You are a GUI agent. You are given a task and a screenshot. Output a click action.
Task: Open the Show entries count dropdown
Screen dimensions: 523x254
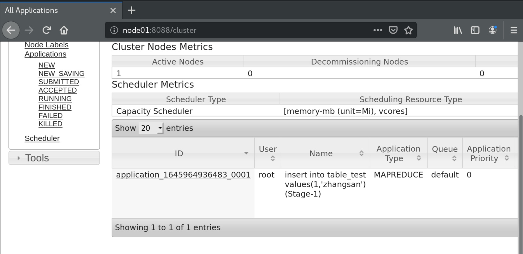(x=151, y=128)
